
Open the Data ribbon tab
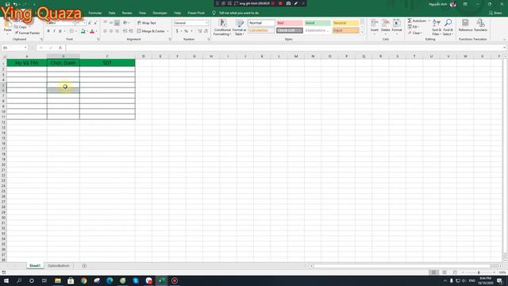coord(112,13)
